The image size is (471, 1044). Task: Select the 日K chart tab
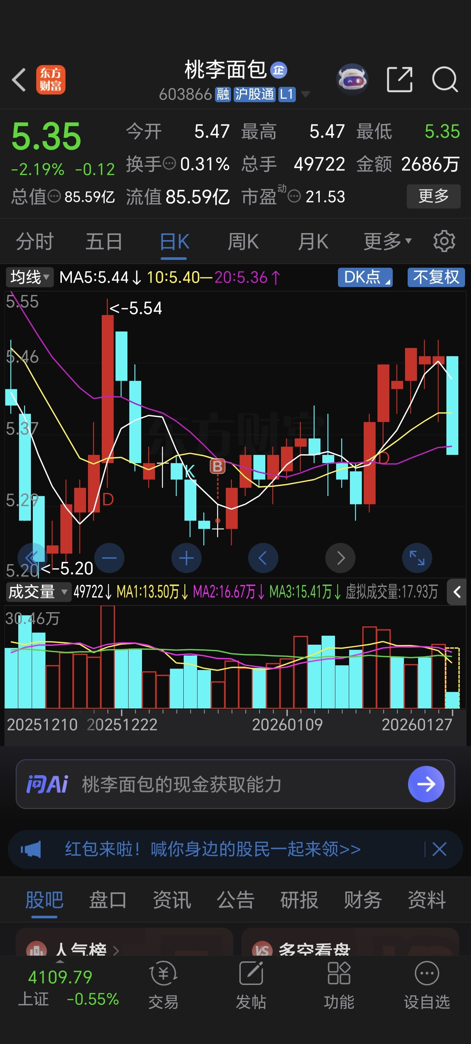pos(174,242)
